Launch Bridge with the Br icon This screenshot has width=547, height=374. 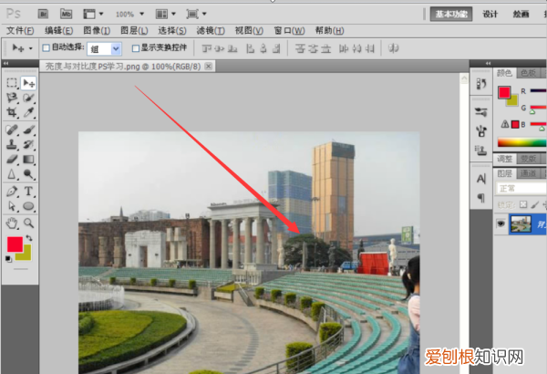coord(41,14)
